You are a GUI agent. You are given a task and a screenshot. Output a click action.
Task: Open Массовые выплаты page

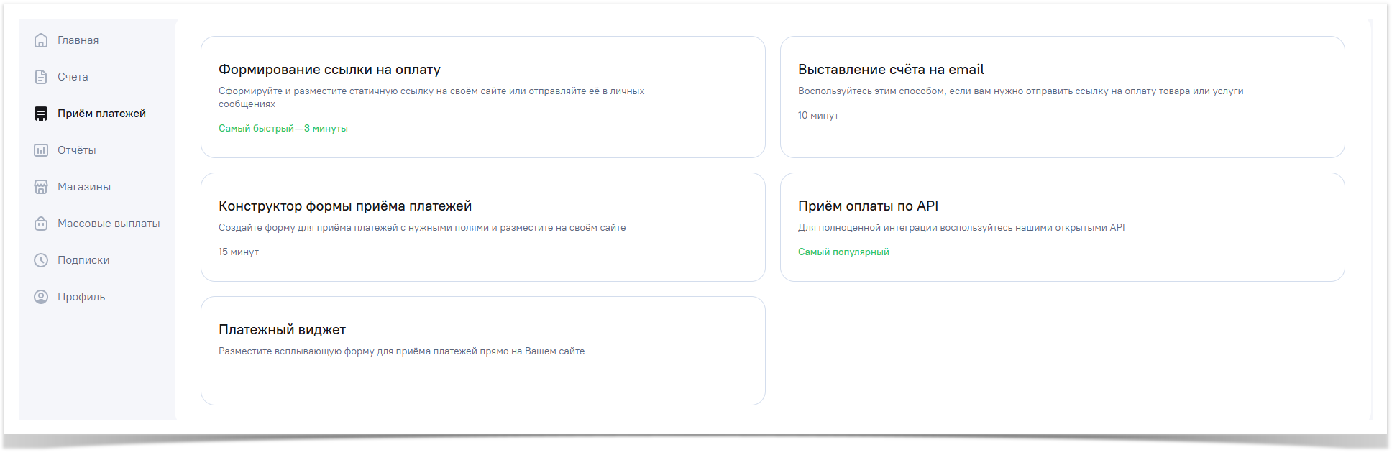(109, 224)
